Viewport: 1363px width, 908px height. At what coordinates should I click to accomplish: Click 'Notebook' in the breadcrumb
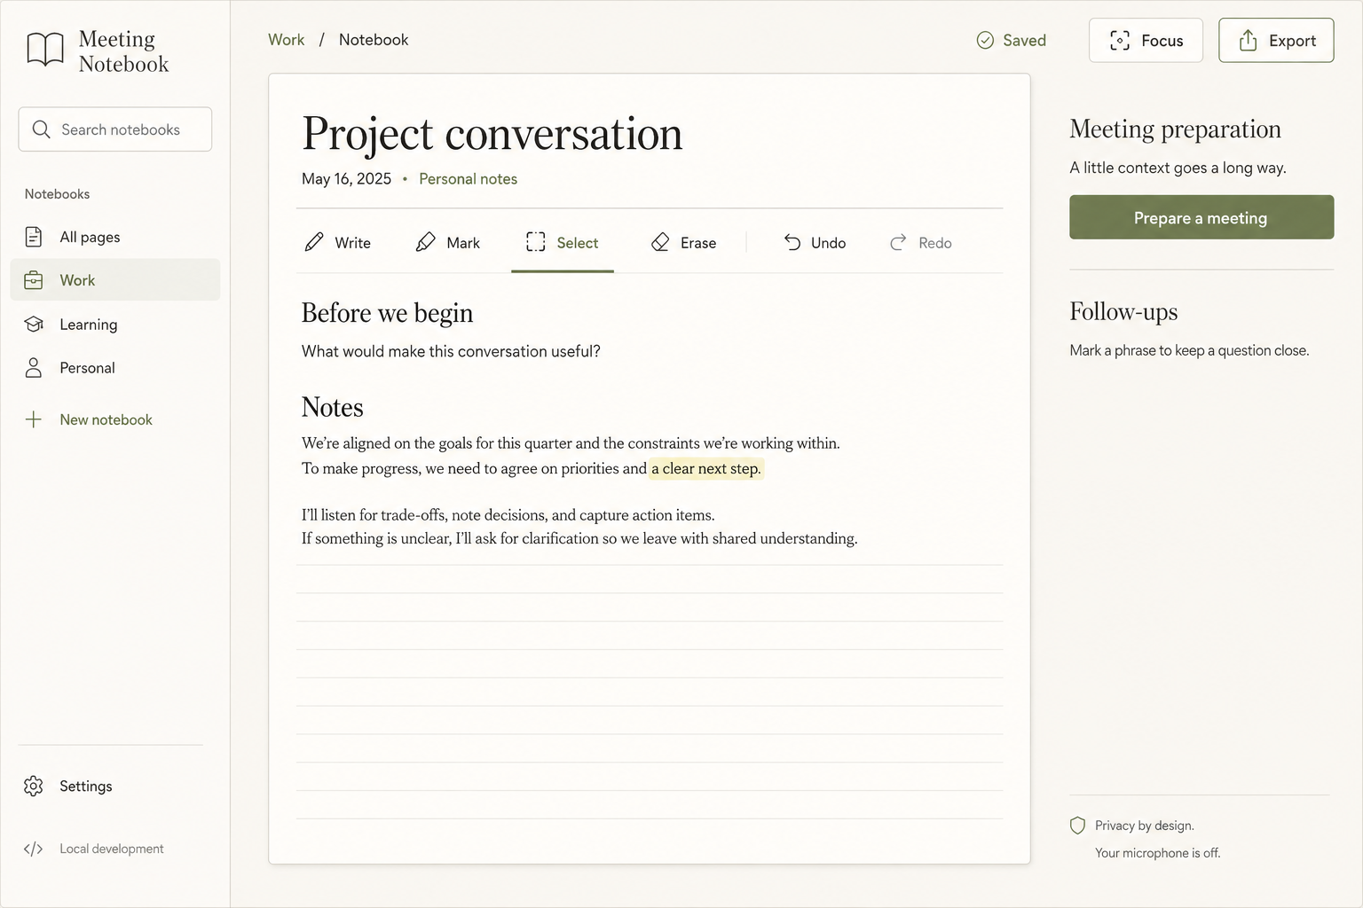click(x=374, y=40)
